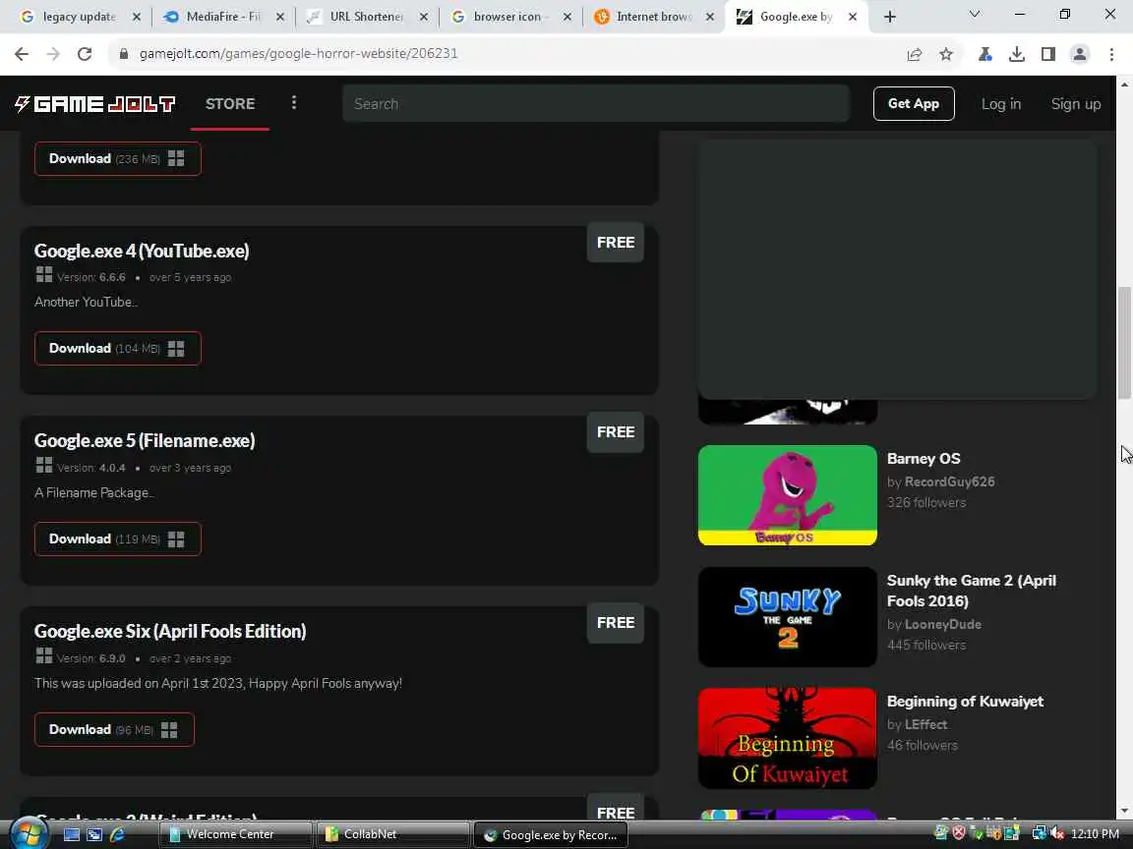Reload the page
Screen dimensions: 1133x849
click(85, 53)
